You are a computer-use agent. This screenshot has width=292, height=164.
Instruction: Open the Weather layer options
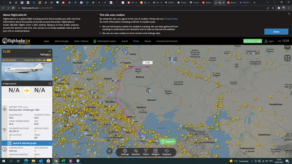click(136, 152)
